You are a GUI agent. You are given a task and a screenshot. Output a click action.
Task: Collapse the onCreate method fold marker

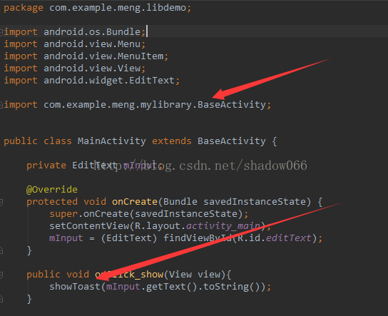click(x=1, y=202)
